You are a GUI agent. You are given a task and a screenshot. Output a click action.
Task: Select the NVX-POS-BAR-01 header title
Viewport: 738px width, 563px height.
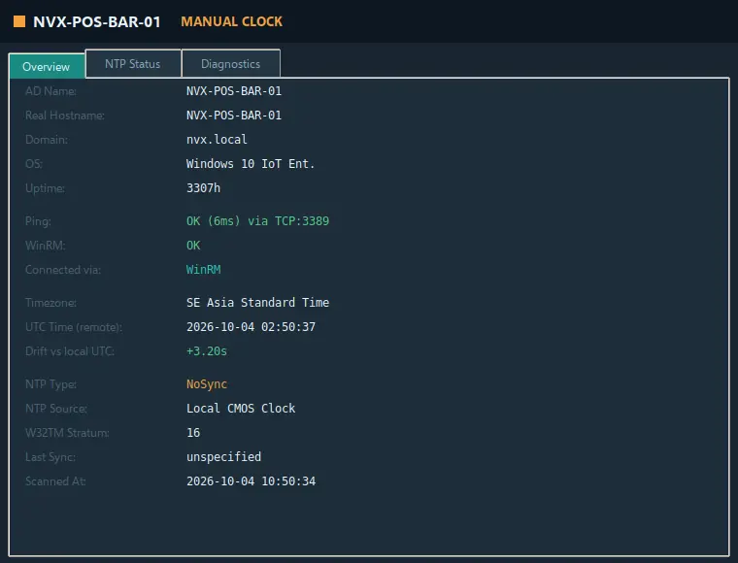point(97,21)
